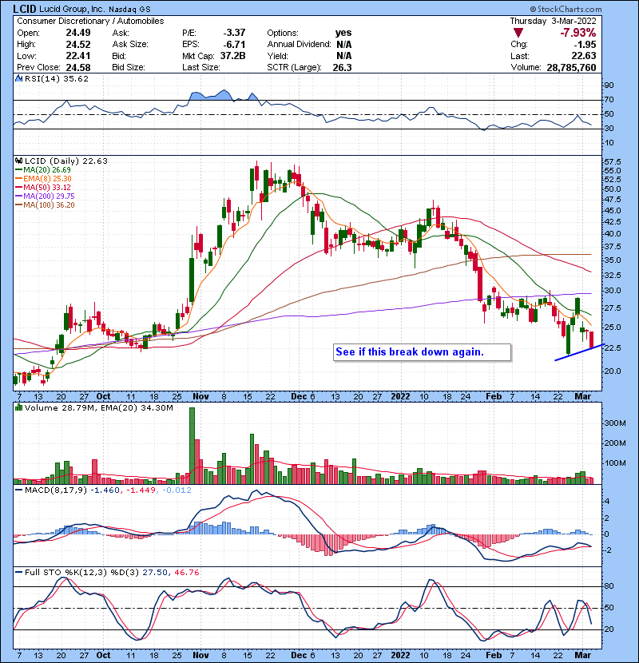Click the 90 label on the RSI axis
This screenshot has width=639, height=663.
point(609,85)
